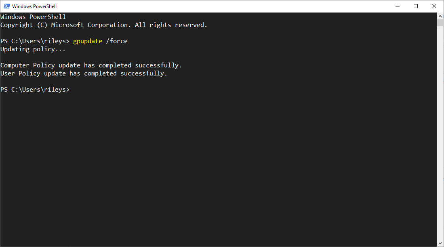
Task: Minimize the PowerShell window
Action: coord(397,6)
